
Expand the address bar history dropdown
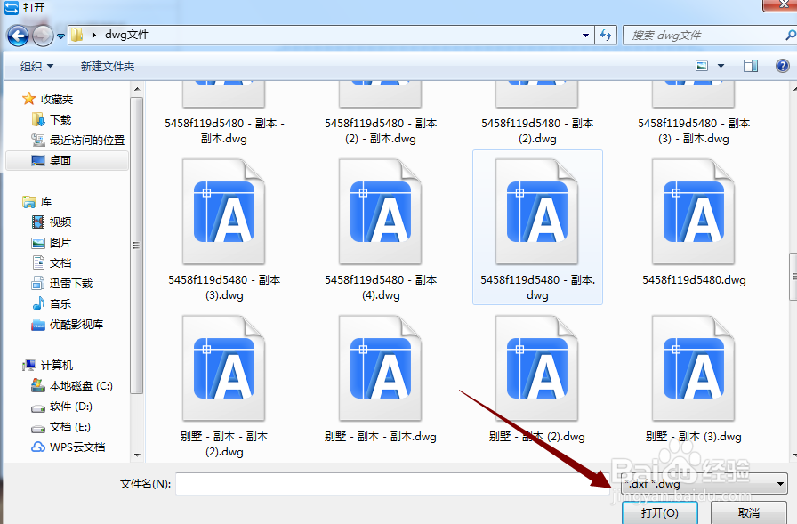click(585, 36)
